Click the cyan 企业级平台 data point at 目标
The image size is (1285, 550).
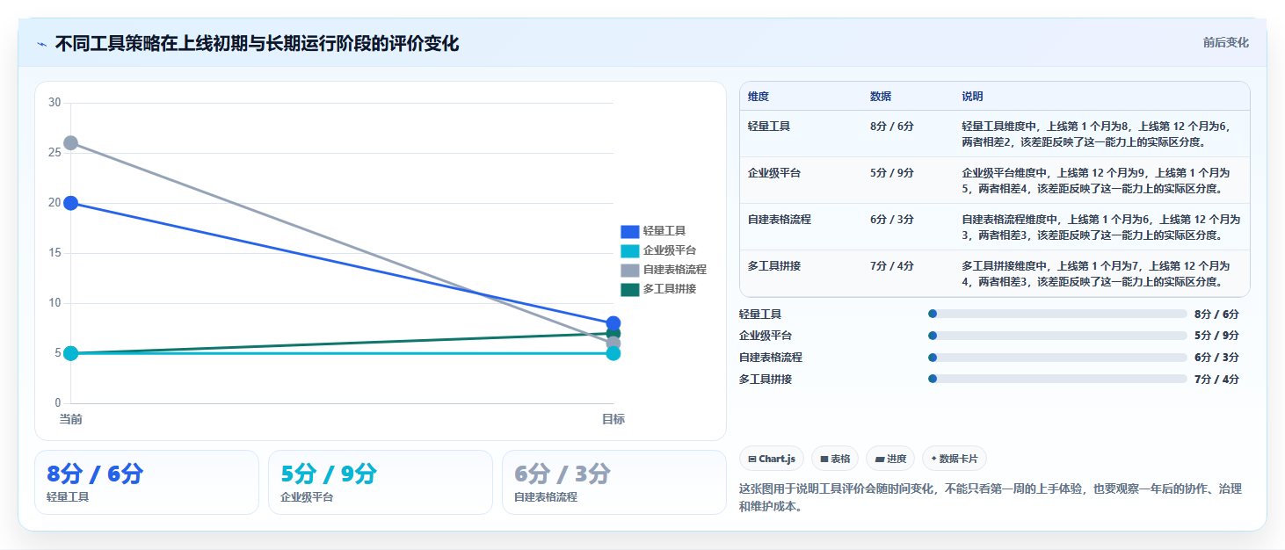pos(613,353)
